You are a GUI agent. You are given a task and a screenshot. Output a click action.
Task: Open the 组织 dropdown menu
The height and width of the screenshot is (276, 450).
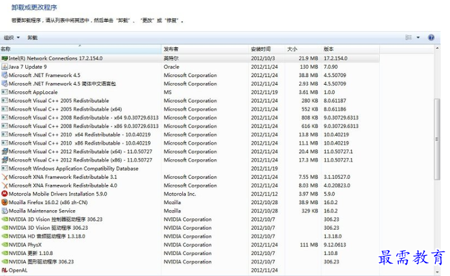(12, 38)
